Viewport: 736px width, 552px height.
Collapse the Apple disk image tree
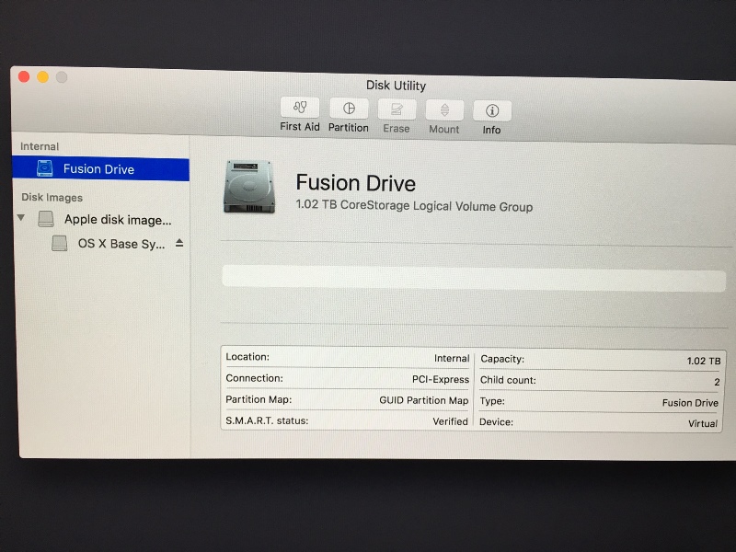coord(20,218)
